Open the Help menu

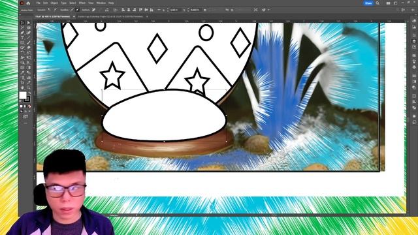pos(111,3)
